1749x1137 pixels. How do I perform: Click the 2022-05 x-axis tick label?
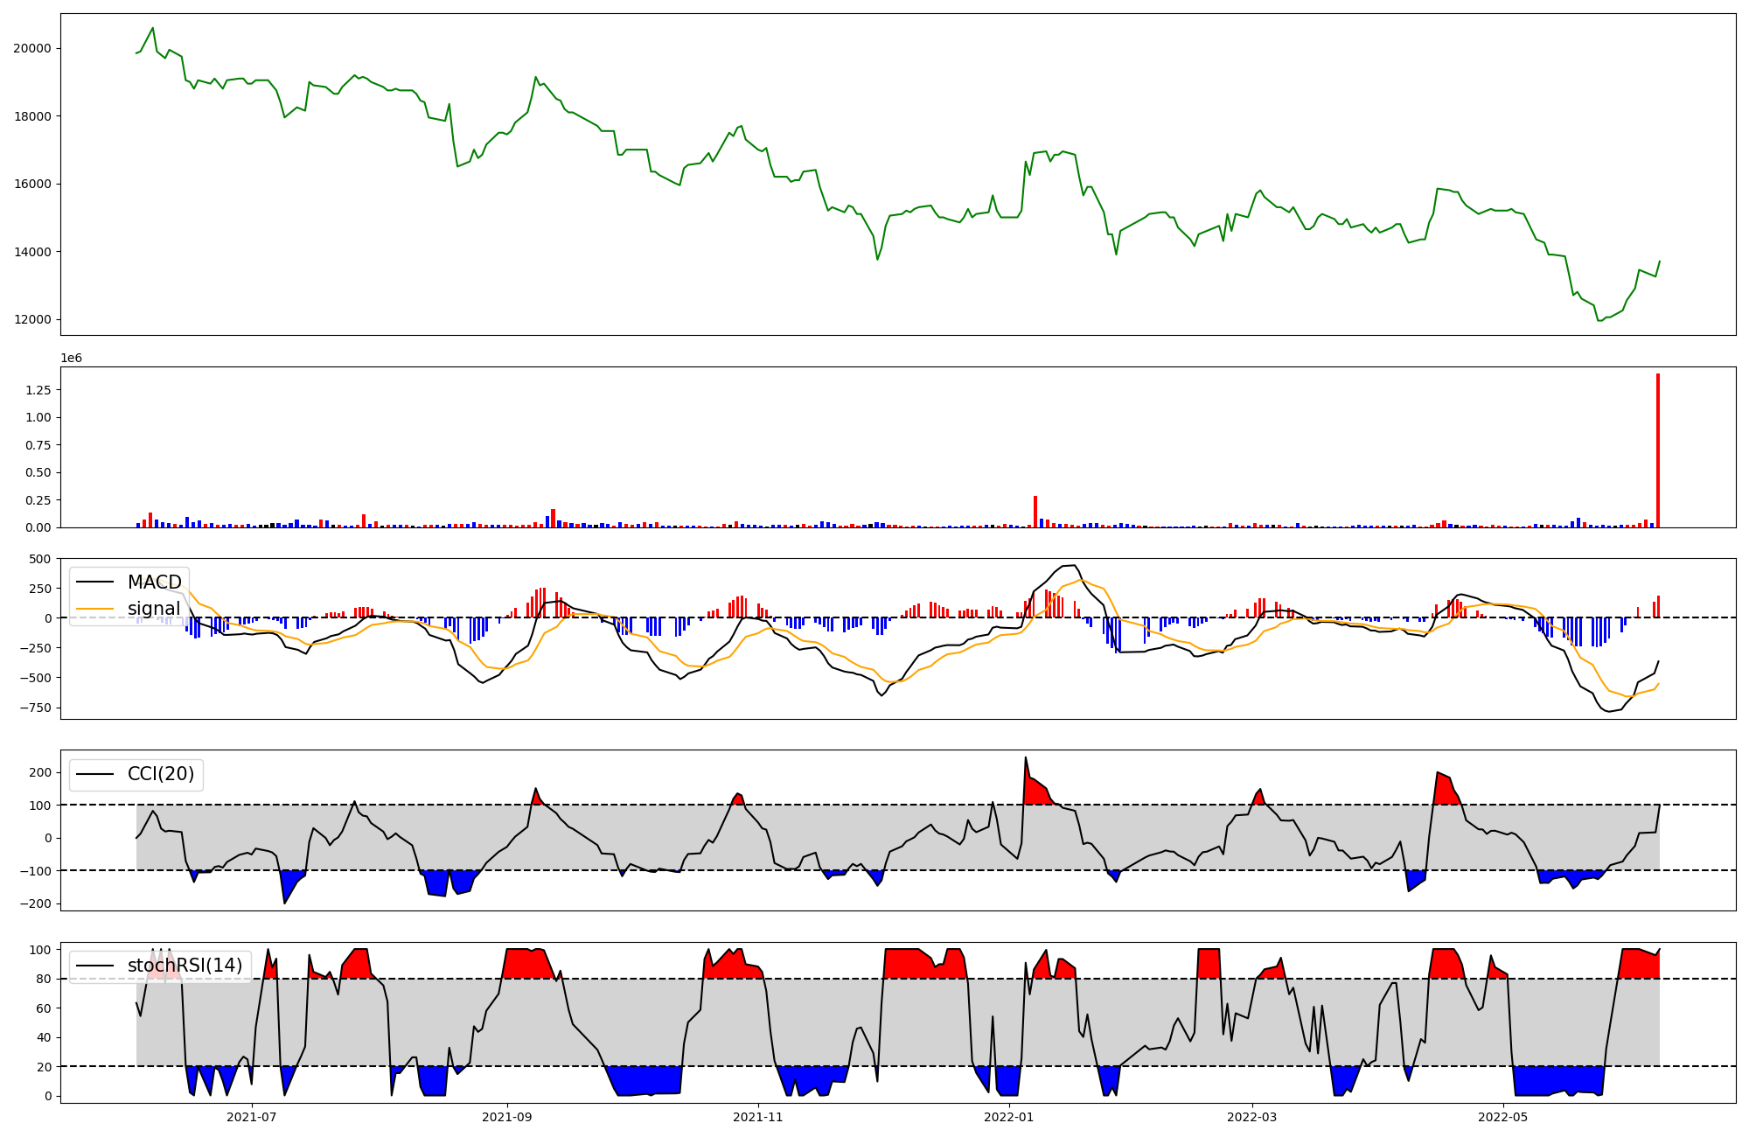[1503, 1117]
